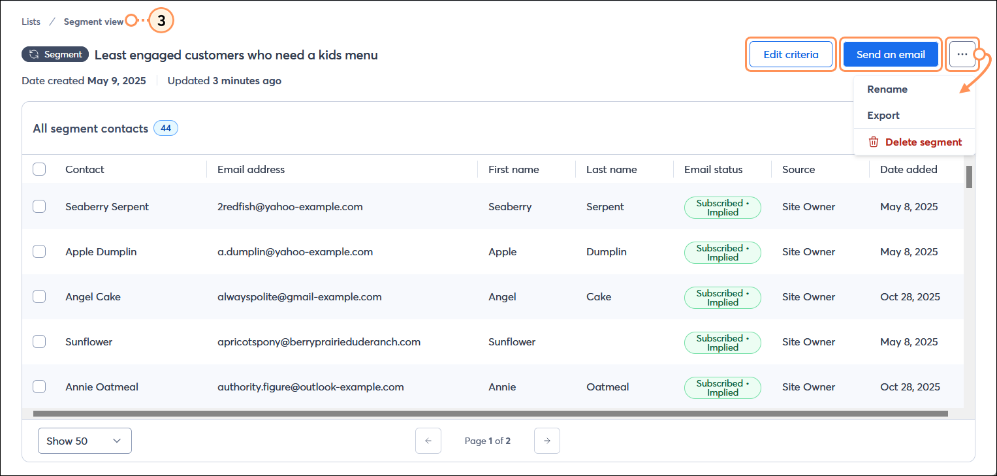Image resolution: width=997 pixels, height=476 pixels.
Task: Click the Send an email button
Action: coord(891,54)
